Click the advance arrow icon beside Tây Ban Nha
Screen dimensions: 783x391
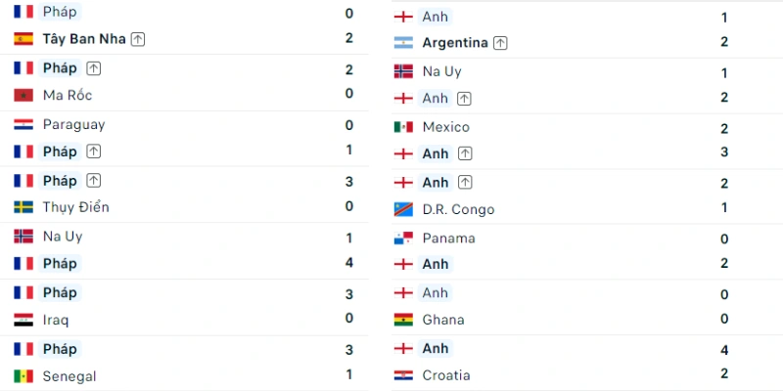[138, 39]
